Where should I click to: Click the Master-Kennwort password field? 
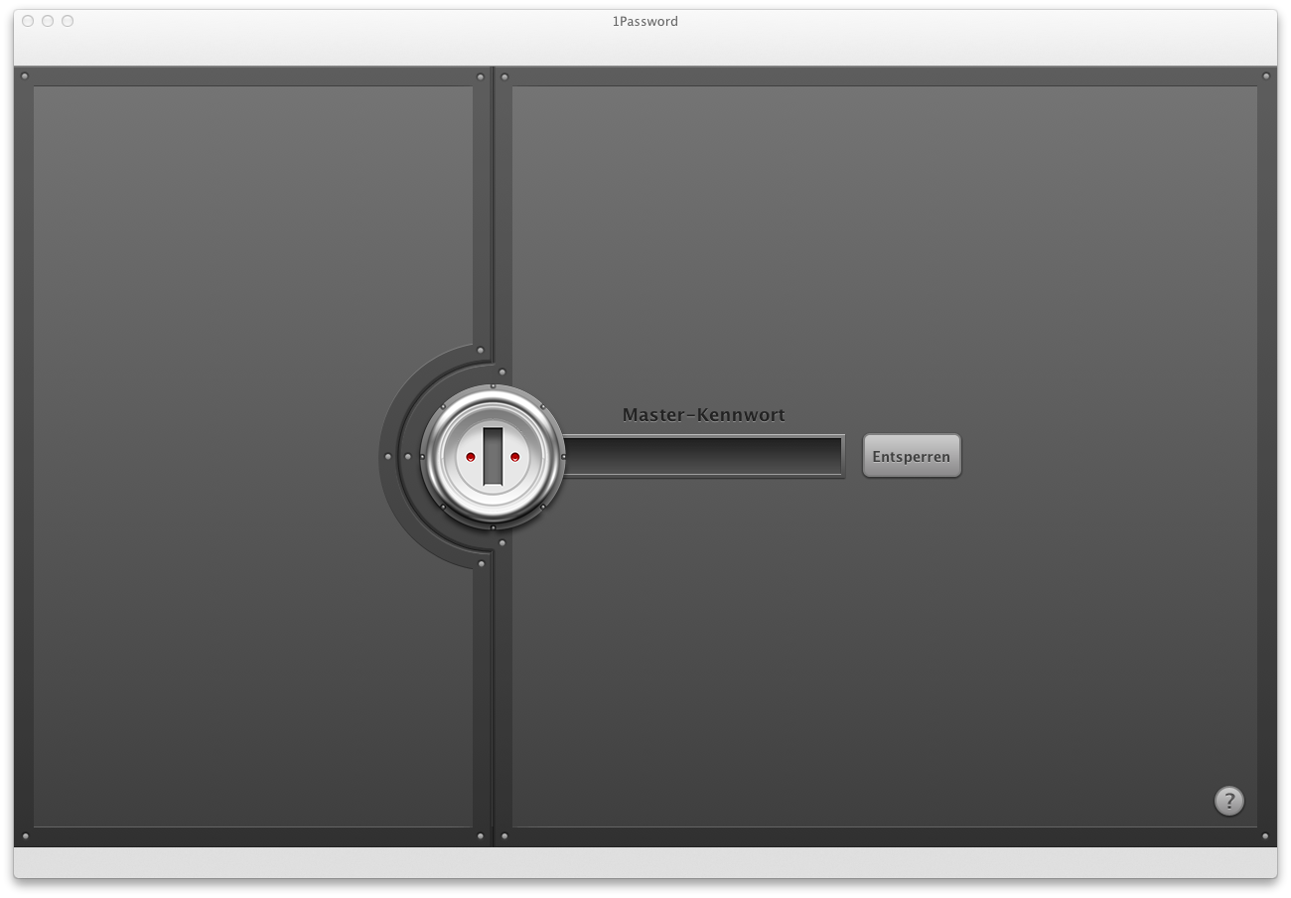(704, 456)
